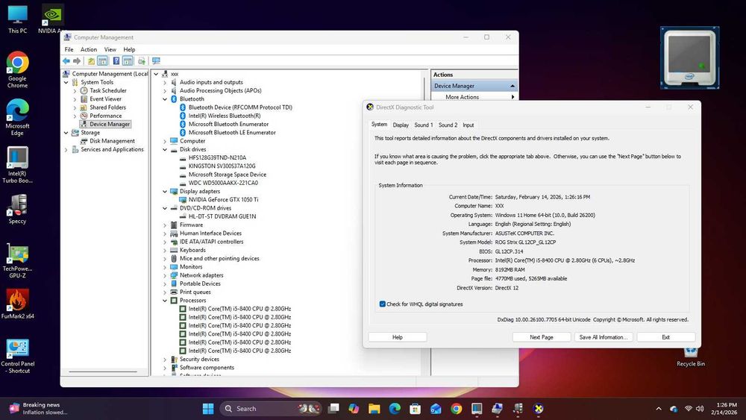Screen dimensions: 746x420
Task: Open Windows Start button in taskbar
Action: tap(208, 409)
